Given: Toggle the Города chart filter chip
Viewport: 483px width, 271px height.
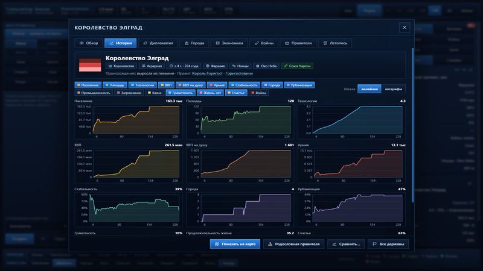Looking at the screenshot, I should click(x=272, y=85).
